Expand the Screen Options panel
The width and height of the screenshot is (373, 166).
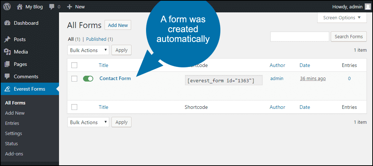tap(342, 17)
